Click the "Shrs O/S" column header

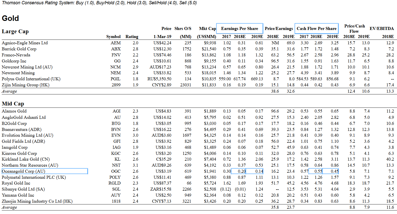(x=183, y=28)
